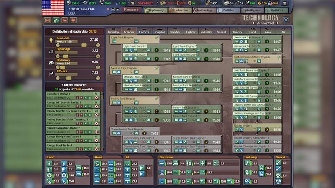
Task: Click the Officers leadership slider handle
Action: 69,78
